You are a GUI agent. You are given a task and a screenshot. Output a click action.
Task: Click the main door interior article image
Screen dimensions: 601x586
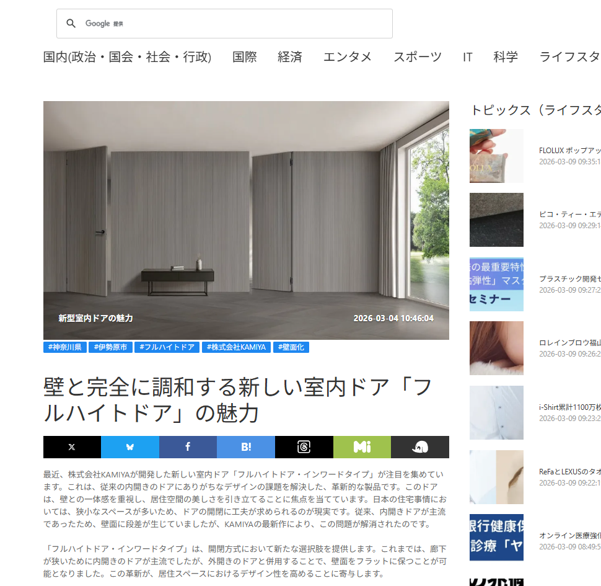(246, 220)
